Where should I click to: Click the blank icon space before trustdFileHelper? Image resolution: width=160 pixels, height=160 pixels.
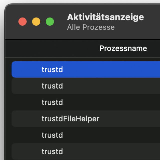pos(27,119)
